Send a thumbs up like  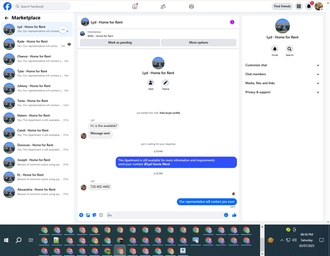pos(234,215)
